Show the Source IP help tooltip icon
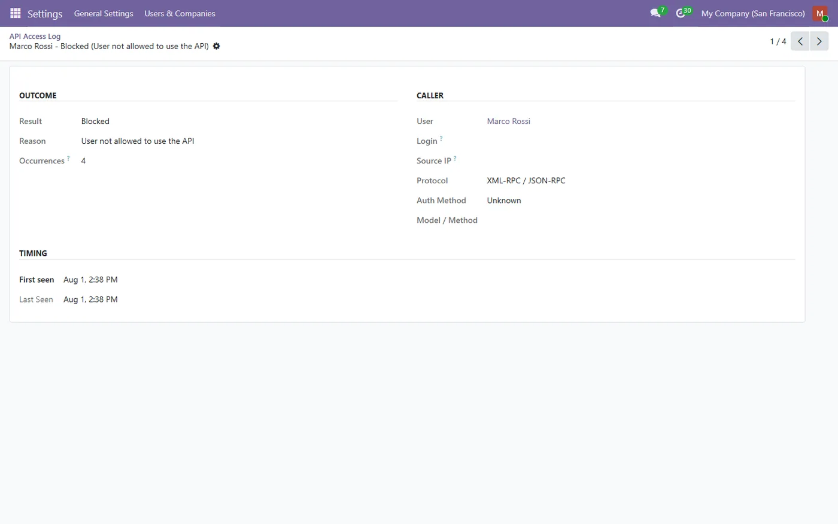The image size is (838, 524). pyautogui.click(x=455, y=158)
